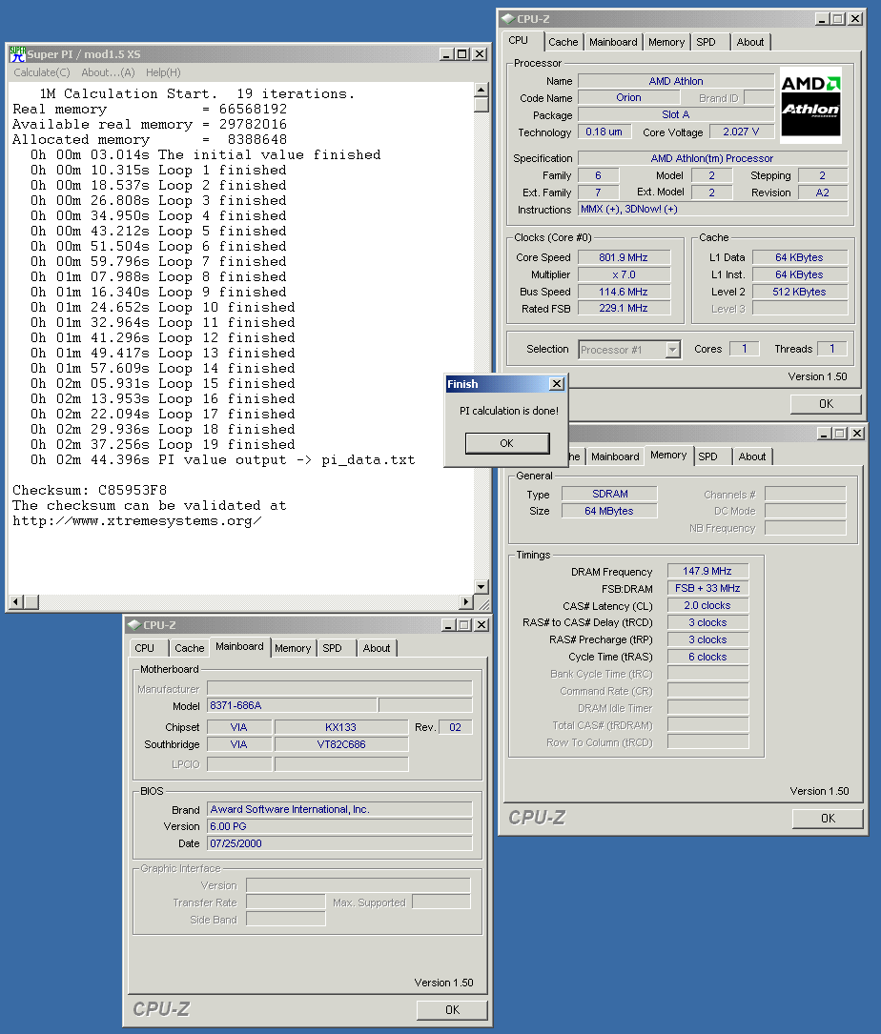Select the CPU tab in the top CPU-Z window

tap(518, 40)
